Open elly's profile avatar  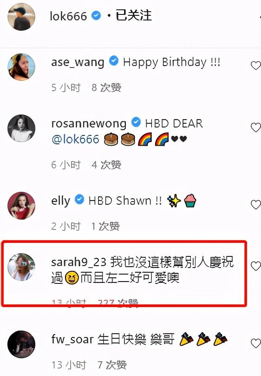pos(21,206)
